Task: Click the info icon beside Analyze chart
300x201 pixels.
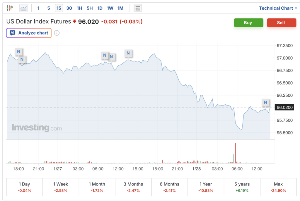Action: (57, 33)
